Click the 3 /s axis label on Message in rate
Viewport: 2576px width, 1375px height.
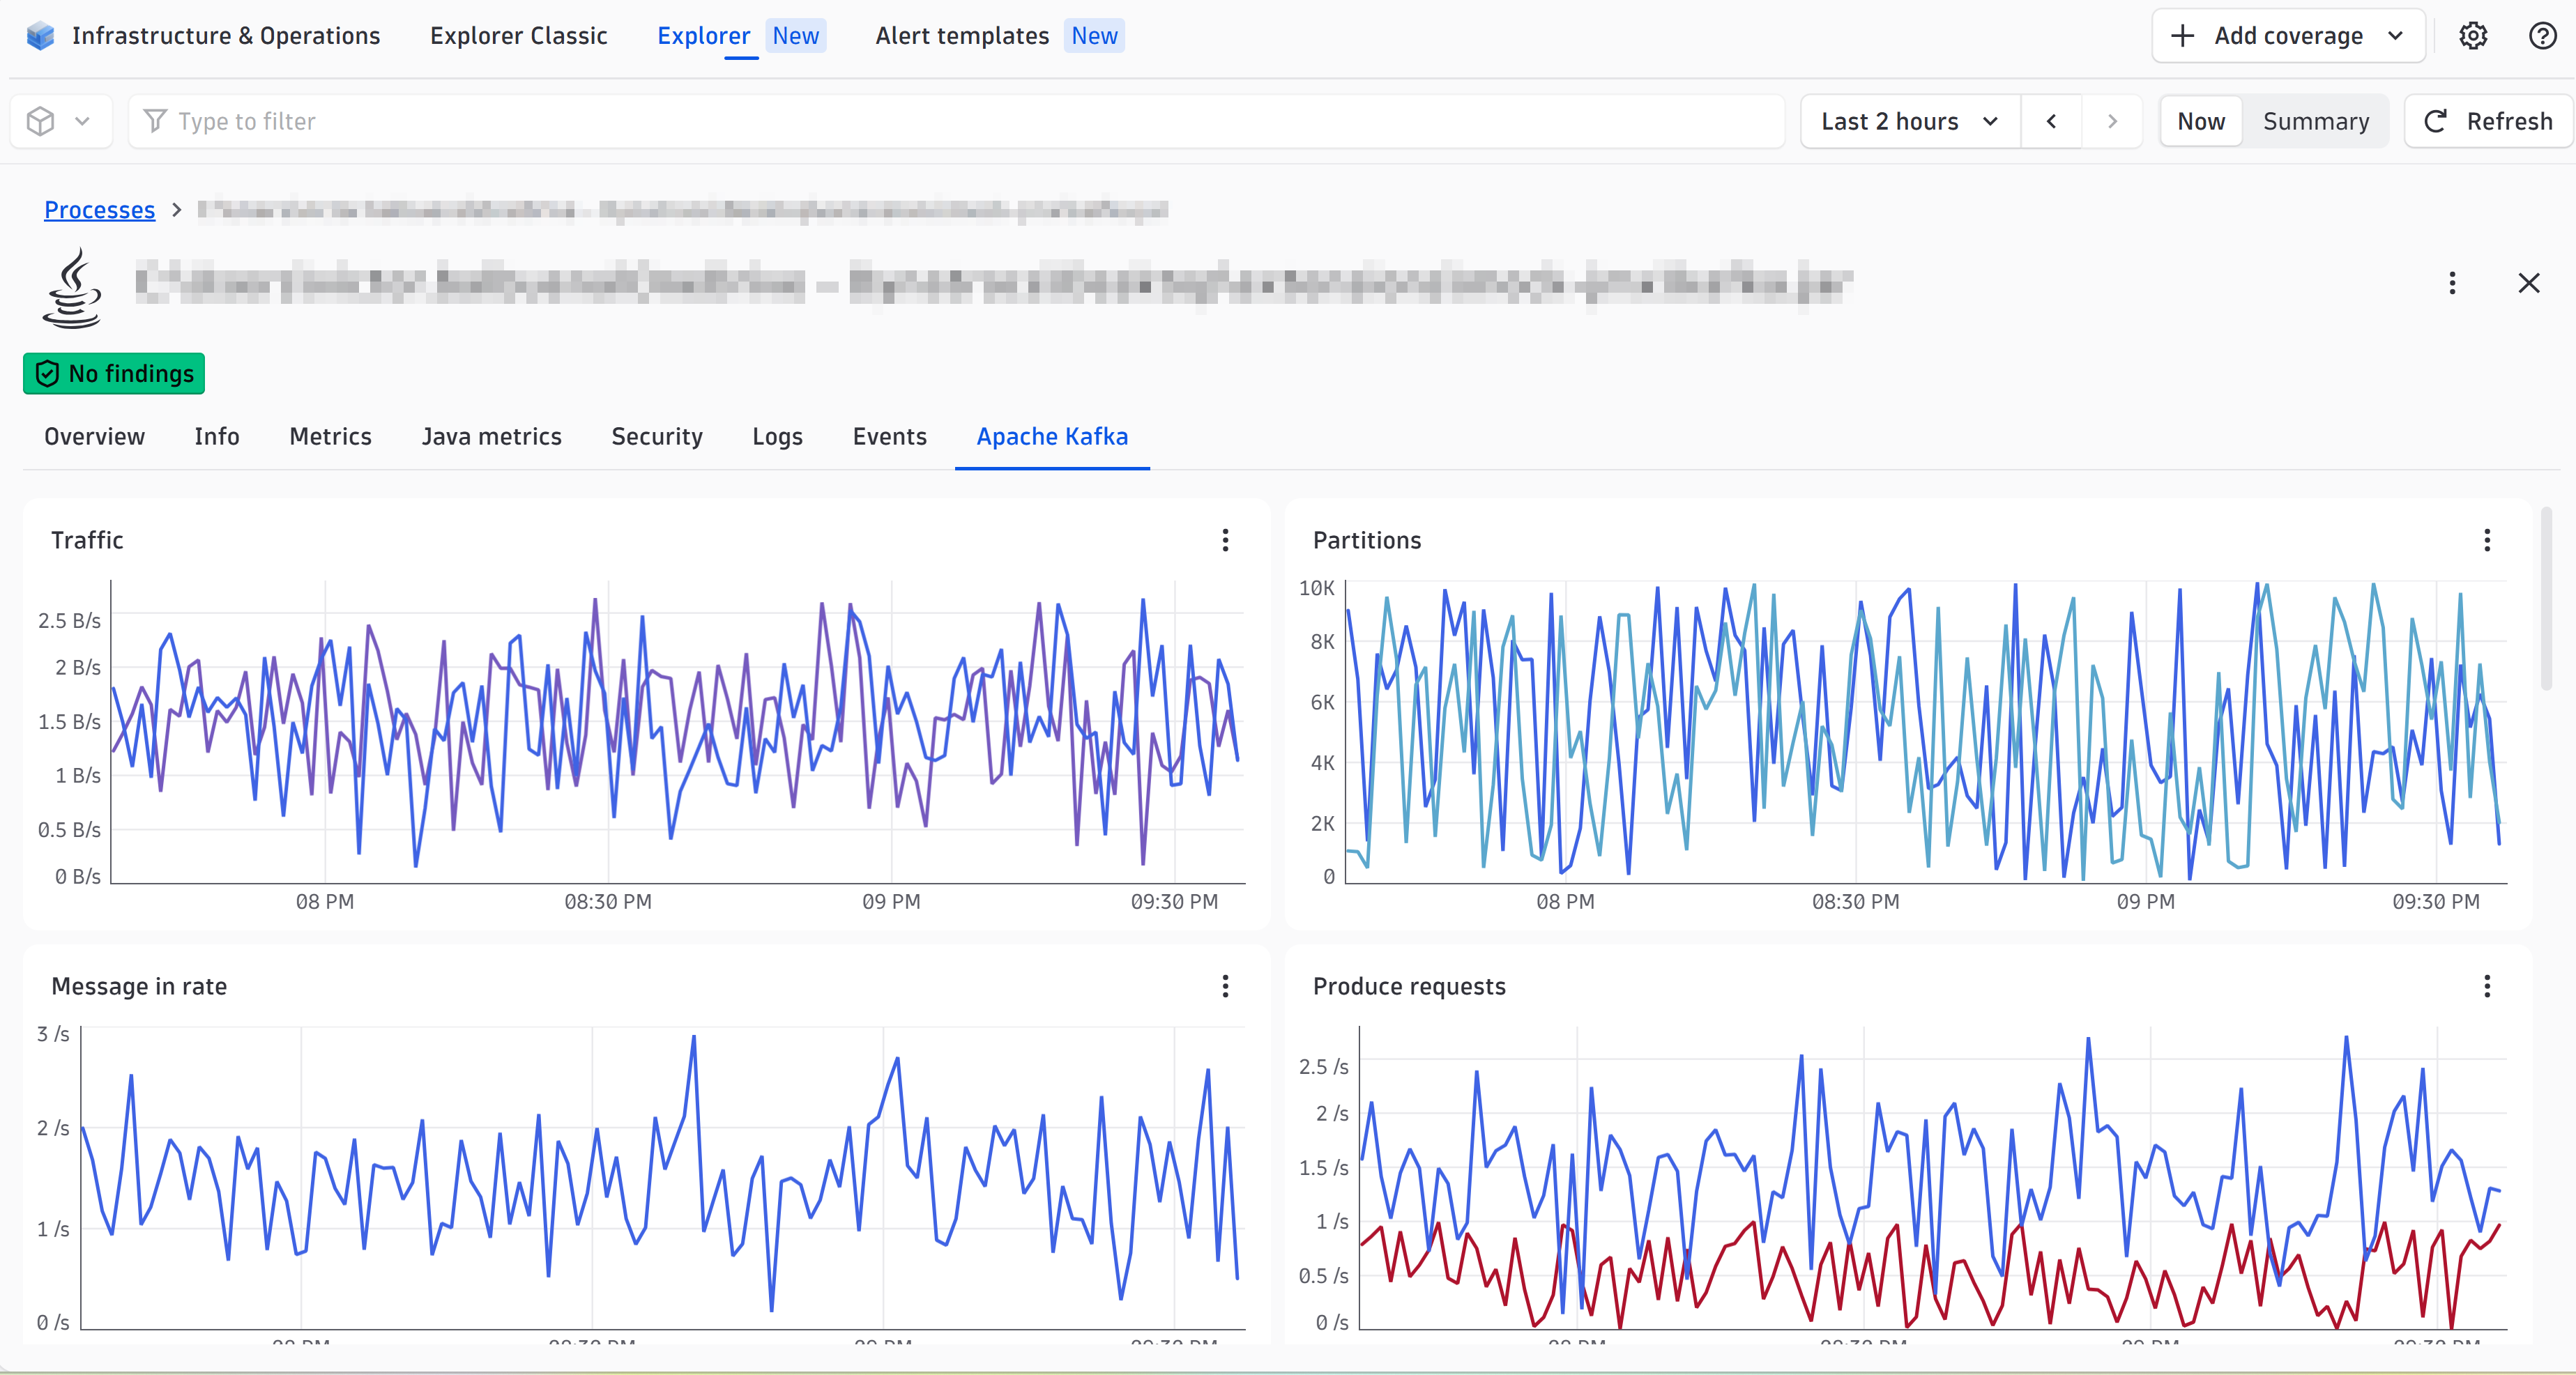(53, 1034)
